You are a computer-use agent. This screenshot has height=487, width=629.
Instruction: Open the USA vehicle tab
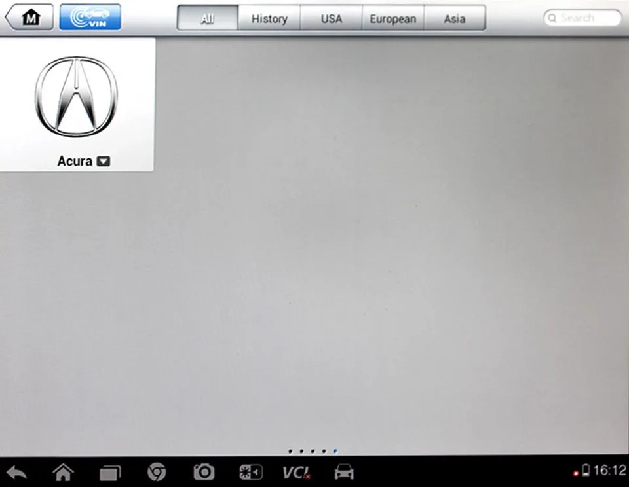coord(331,18)
